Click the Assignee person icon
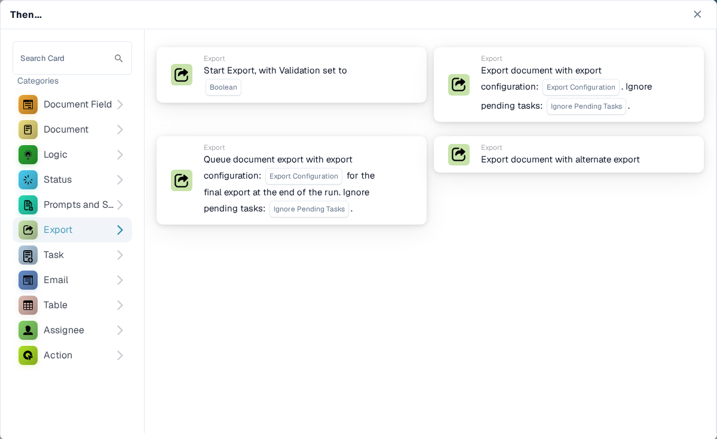Screen dimensions: 717x439 click(x=28, y=330)
